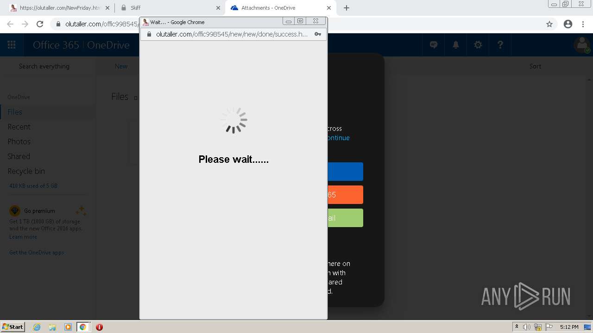Click the padlock in main address bar
The image size is (593, 333).
[x=58, y=24]
